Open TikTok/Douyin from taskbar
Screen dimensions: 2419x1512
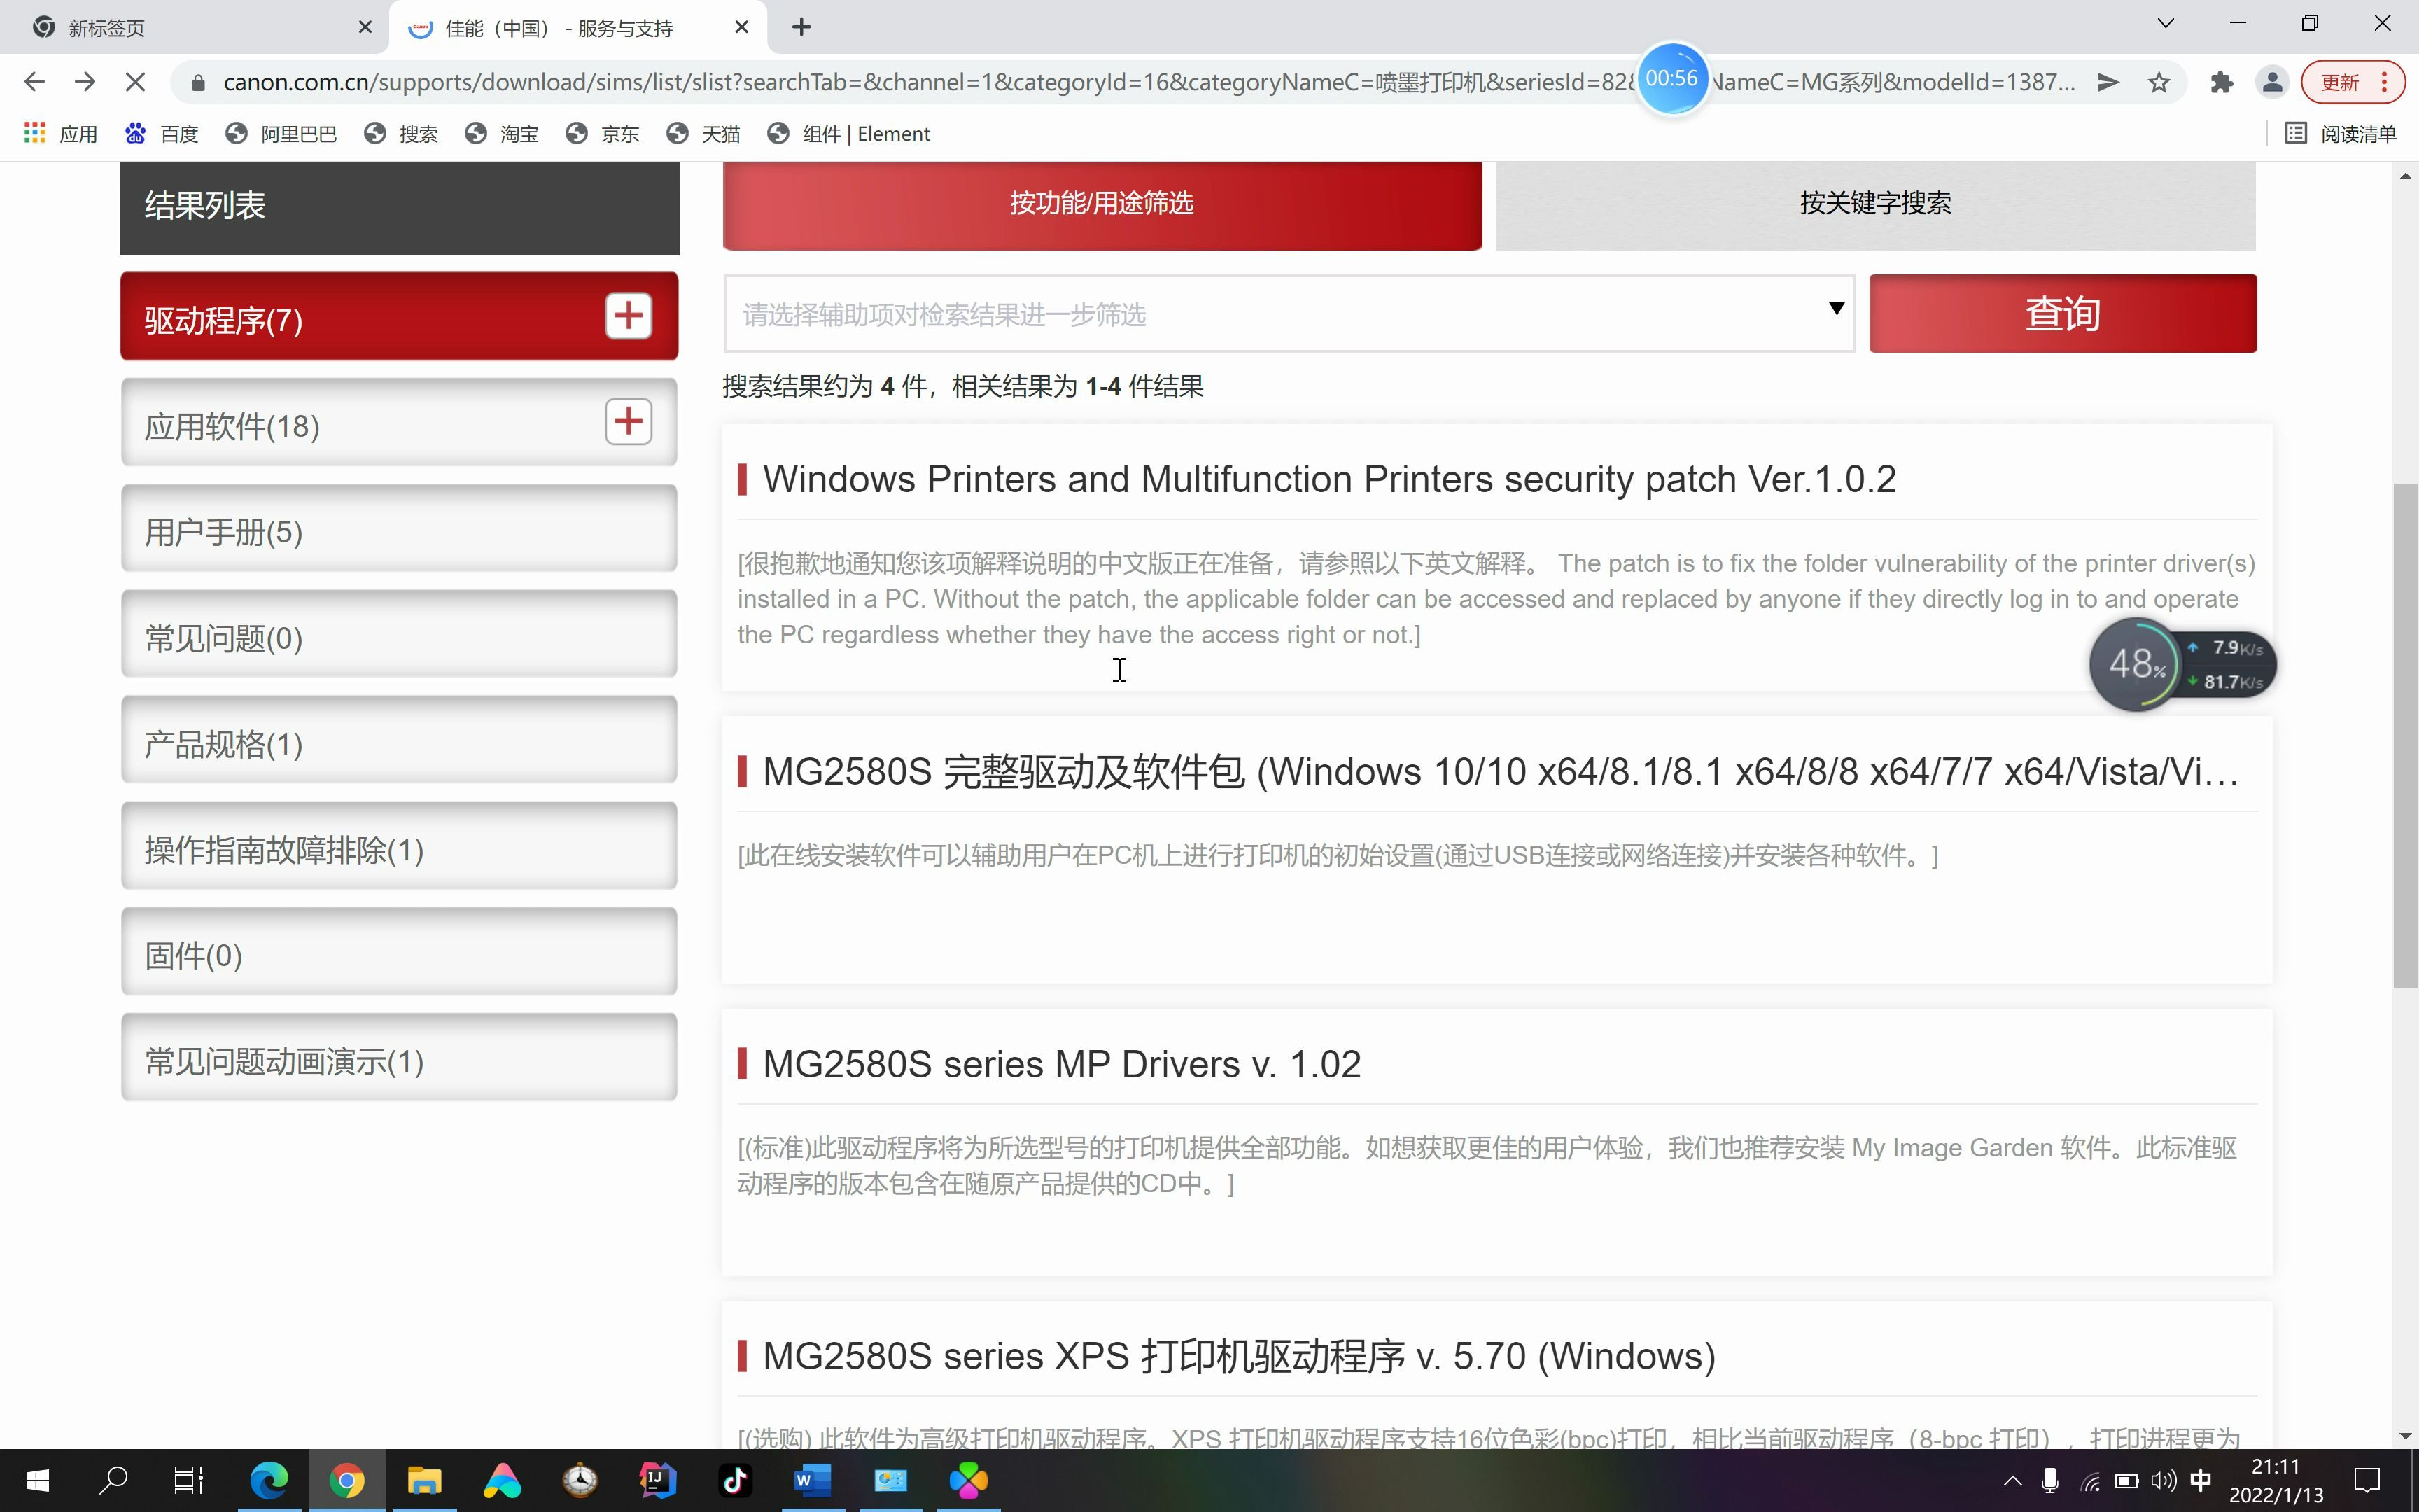click(x=736, y=1480)
